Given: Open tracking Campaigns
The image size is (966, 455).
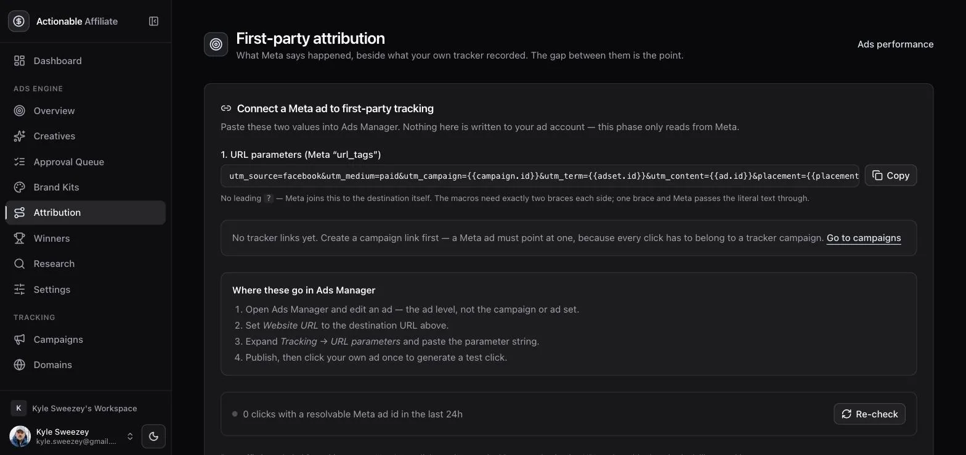Looking at the screenshot, I should (x=86, y=339).
